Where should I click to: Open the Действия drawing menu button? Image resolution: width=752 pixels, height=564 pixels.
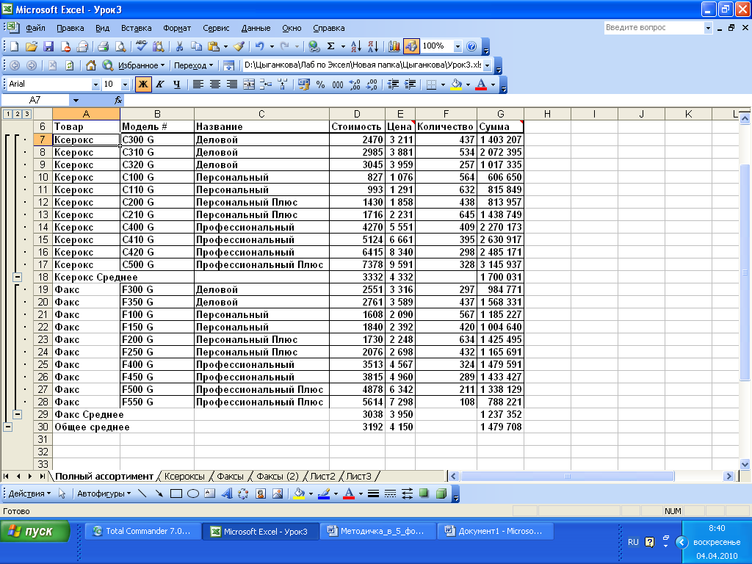point(29,493)
